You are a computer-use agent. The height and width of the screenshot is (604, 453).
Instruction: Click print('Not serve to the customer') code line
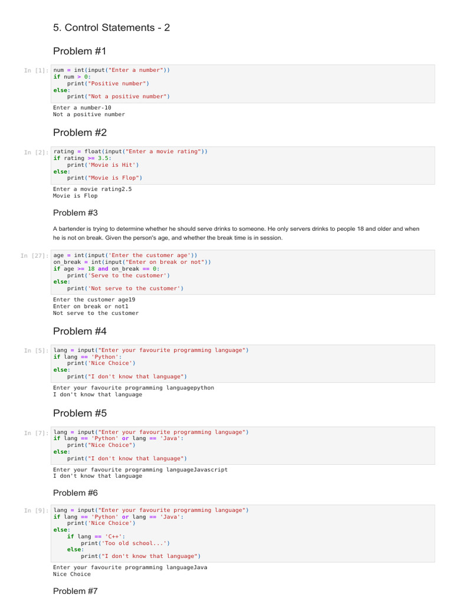[126, 288]
